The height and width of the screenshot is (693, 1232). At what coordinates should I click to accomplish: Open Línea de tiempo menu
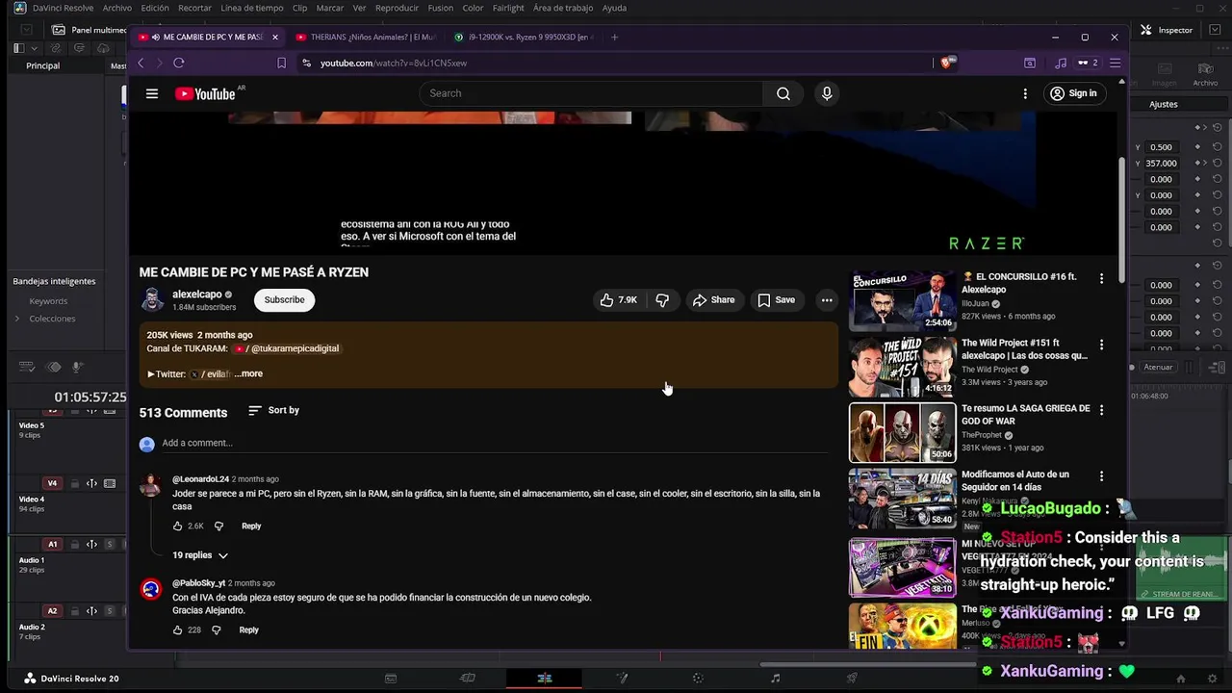pos(252,8)
